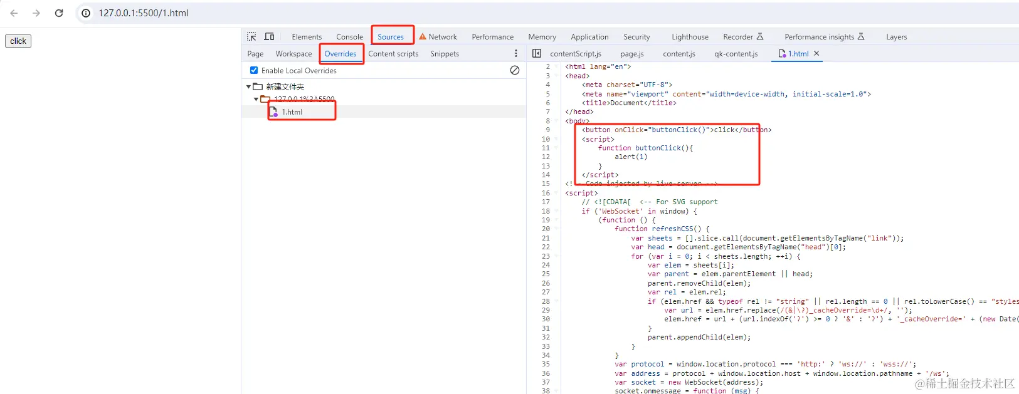This screenshot has width=1019, height=394.
Task: Reload the page with the refresh icon
Action: [59, 13]
